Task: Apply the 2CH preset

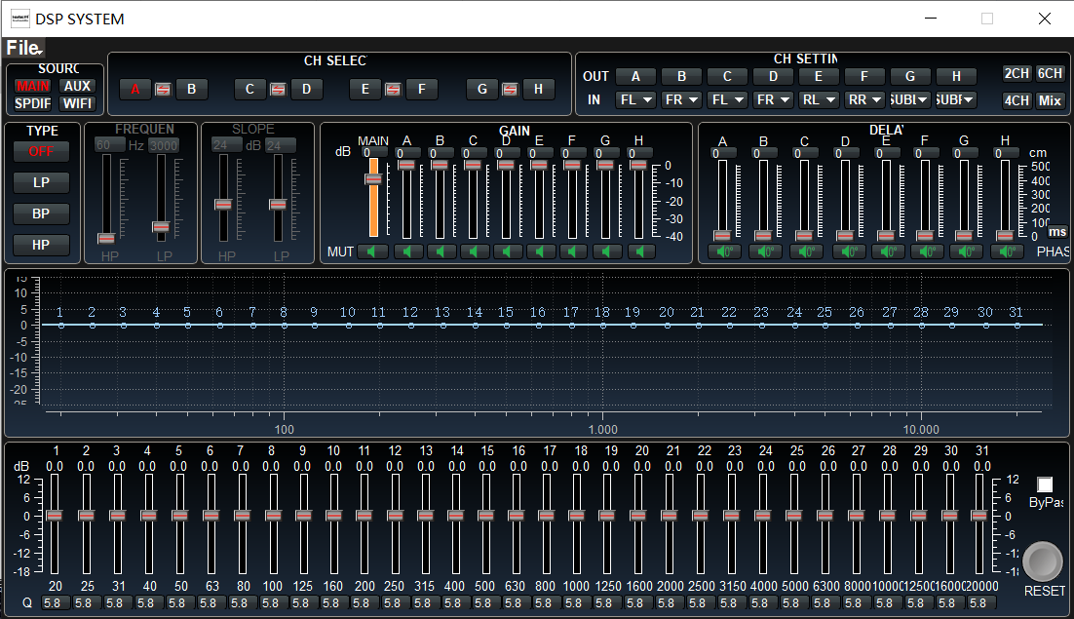Action: coord(1016,73)
